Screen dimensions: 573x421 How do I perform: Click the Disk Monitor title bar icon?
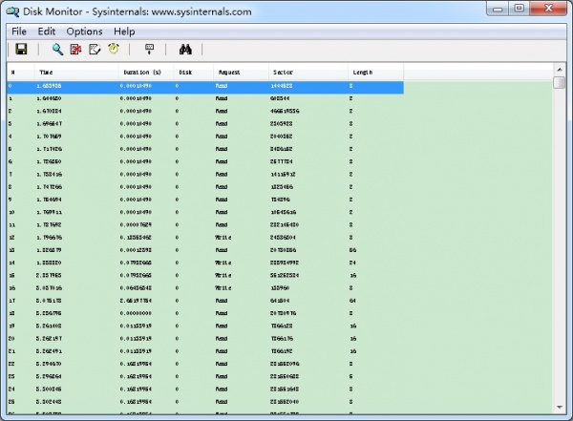pyautogui.click(x=11, y=11)
